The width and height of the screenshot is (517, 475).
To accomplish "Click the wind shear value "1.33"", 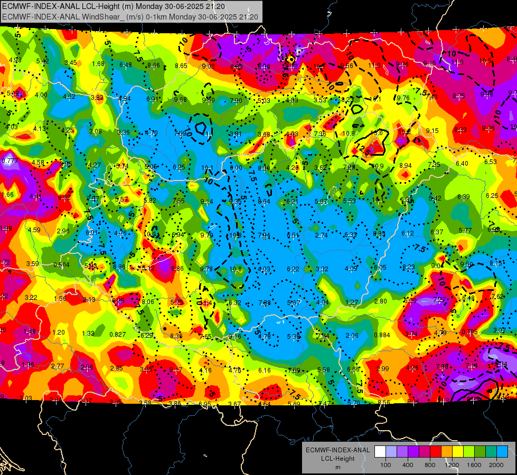I will tap(88, 333).
